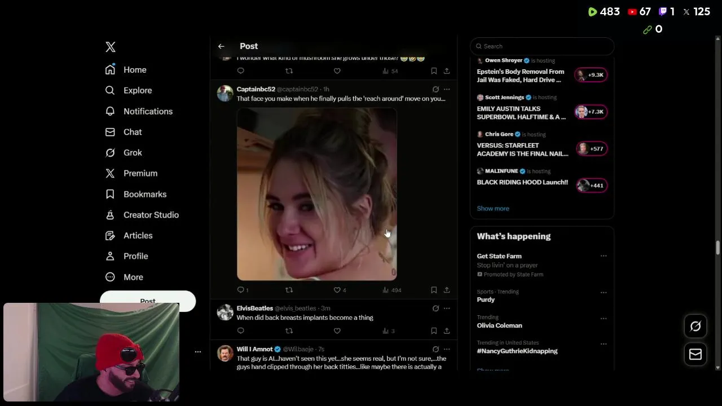Viewport: 722px width, 406px height.
Task: Like Captainbc52's post with 4 likes
Action: 340,290
